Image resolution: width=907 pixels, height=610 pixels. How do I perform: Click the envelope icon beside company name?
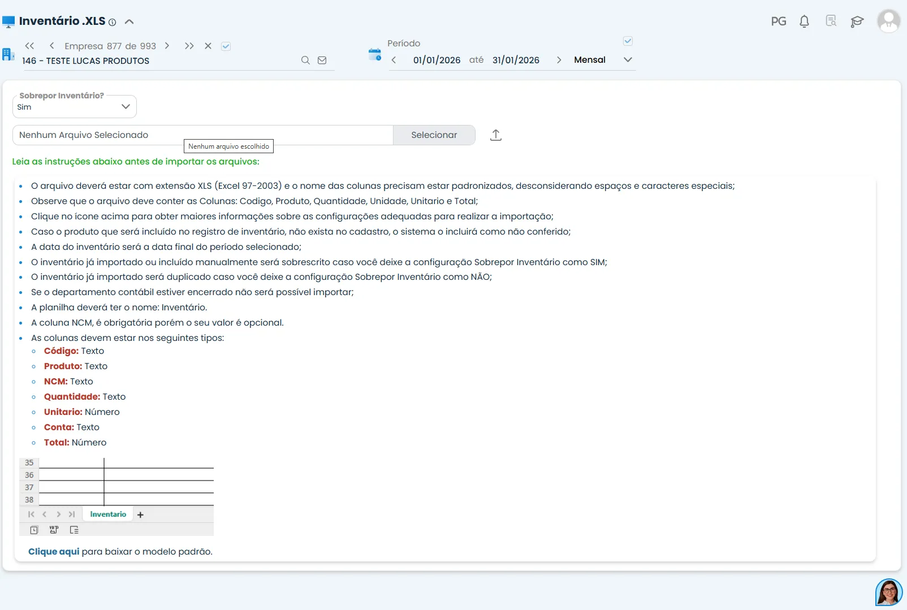click(322, 60)
